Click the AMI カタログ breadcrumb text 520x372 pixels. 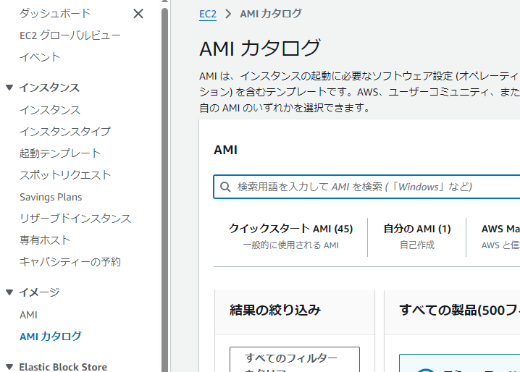pyautogui.click(x=271, y=14)
